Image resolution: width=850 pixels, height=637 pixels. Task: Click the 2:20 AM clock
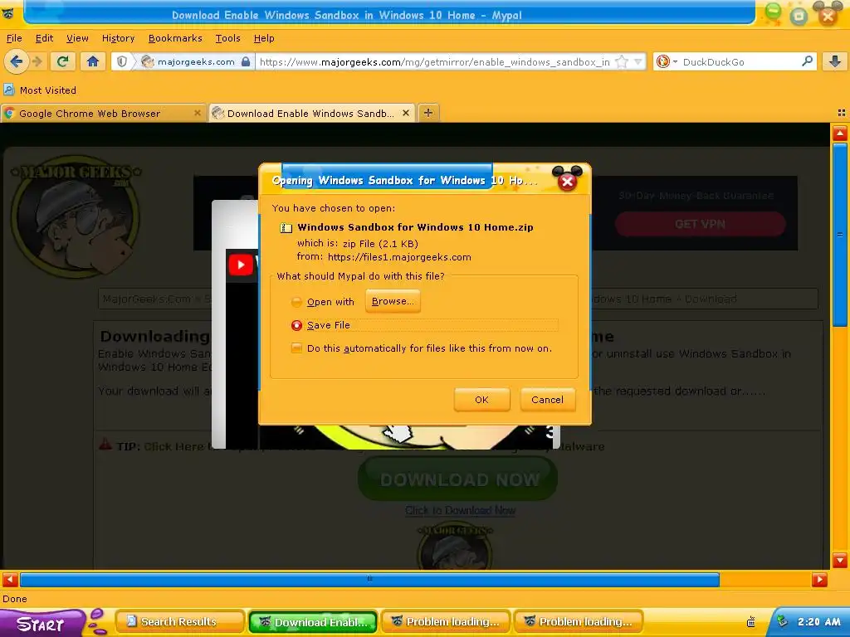(819, 622)
